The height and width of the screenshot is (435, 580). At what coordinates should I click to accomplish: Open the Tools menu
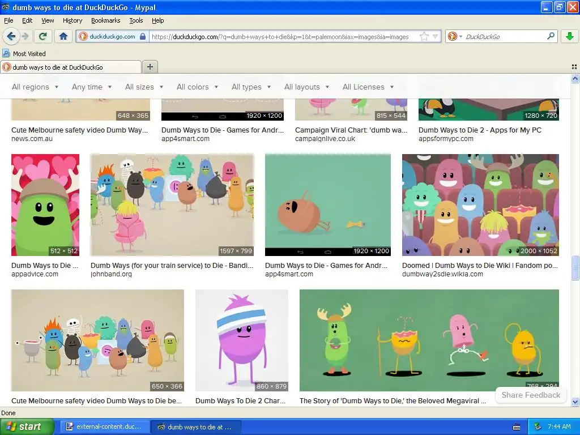(x=136, y=20)
